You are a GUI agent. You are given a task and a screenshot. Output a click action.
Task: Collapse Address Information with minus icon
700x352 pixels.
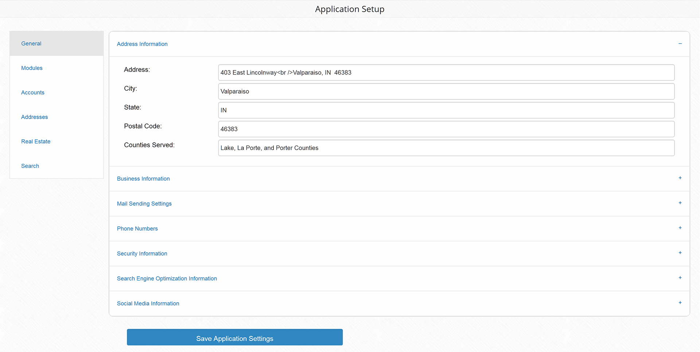tap(680, 44)
